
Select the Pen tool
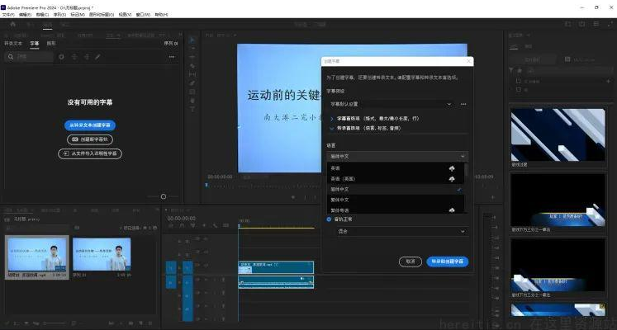(192, 82)
